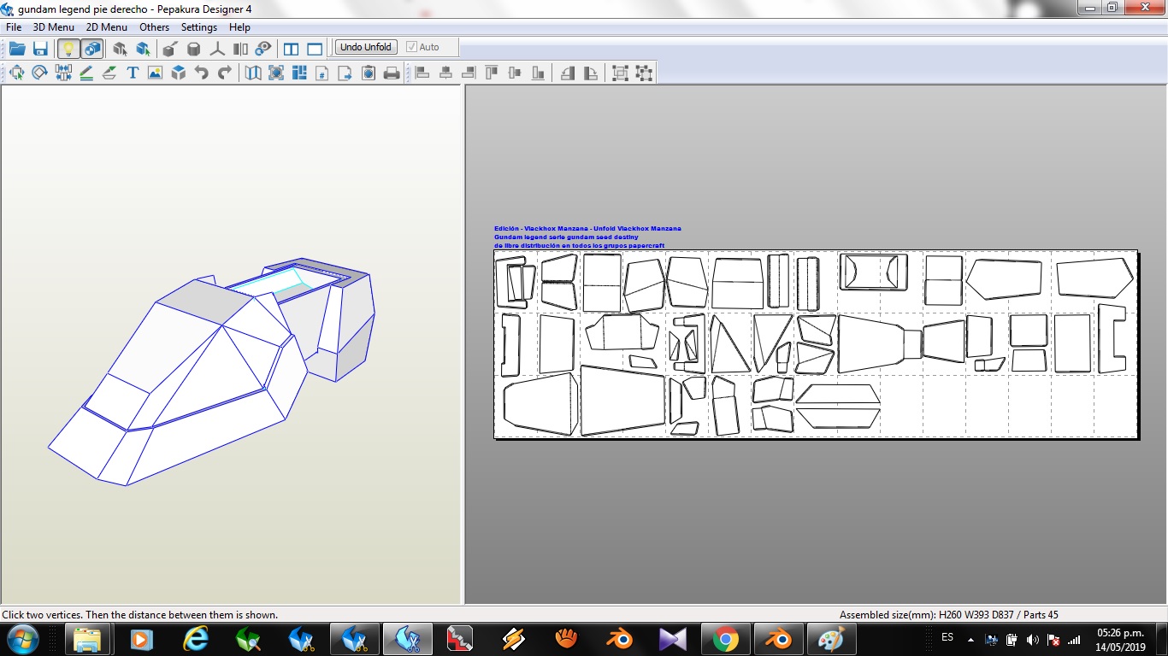
Task: Click the align bottom icon
Action: [x=538, y=73]
